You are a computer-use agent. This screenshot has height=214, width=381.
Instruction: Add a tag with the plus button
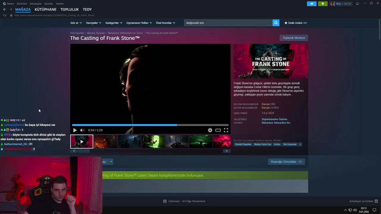coord(300,144)
